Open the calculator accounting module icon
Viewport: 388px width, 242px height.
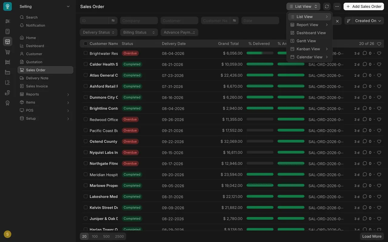click(8, 31)
